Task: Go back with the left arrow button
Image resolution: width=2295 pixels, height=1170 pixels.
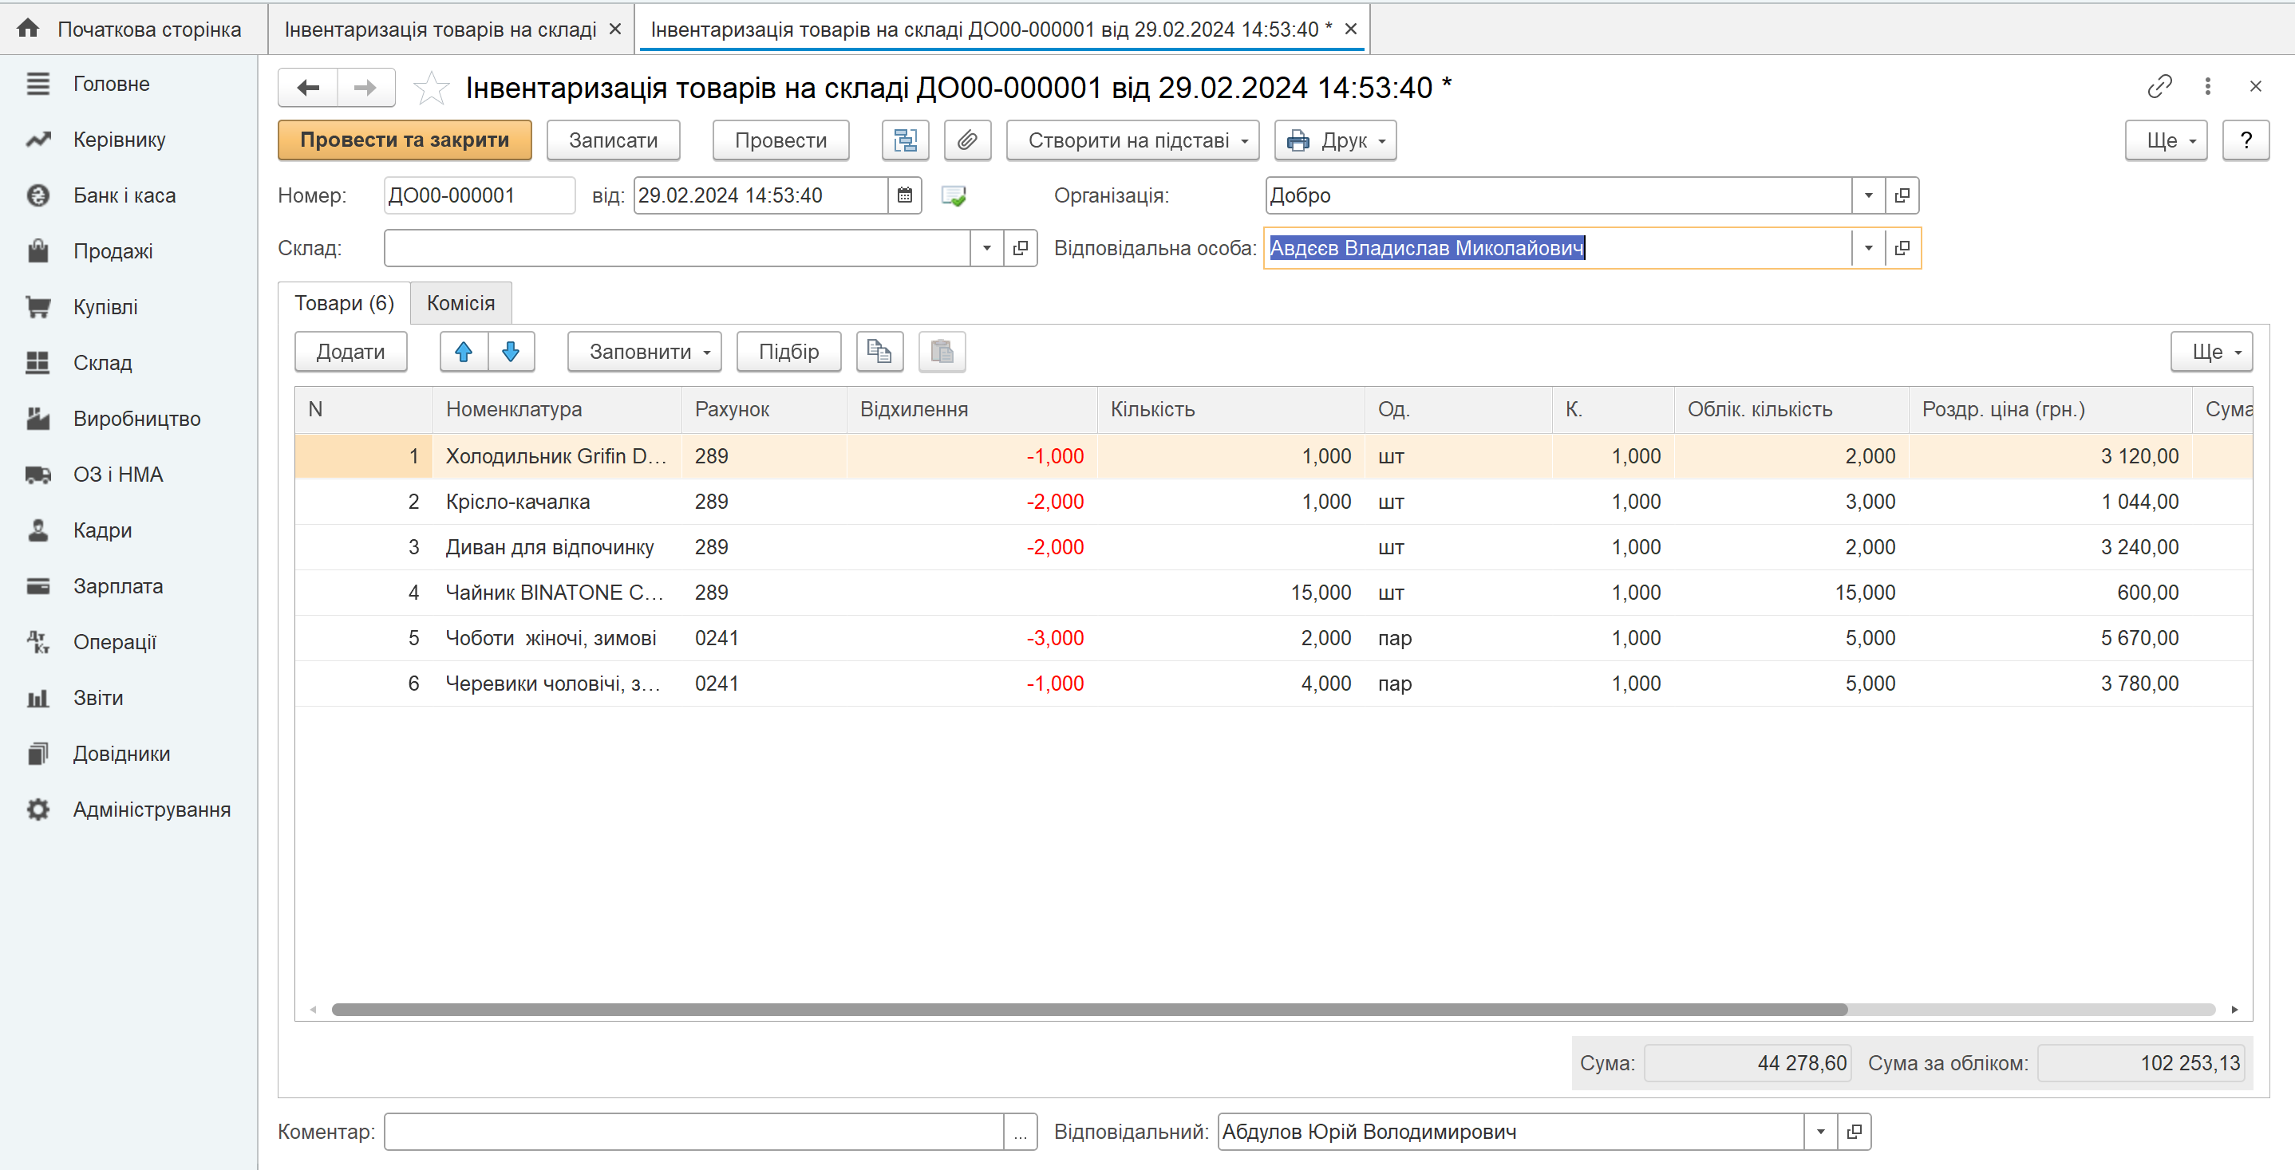Action: (x=308, y=87)
